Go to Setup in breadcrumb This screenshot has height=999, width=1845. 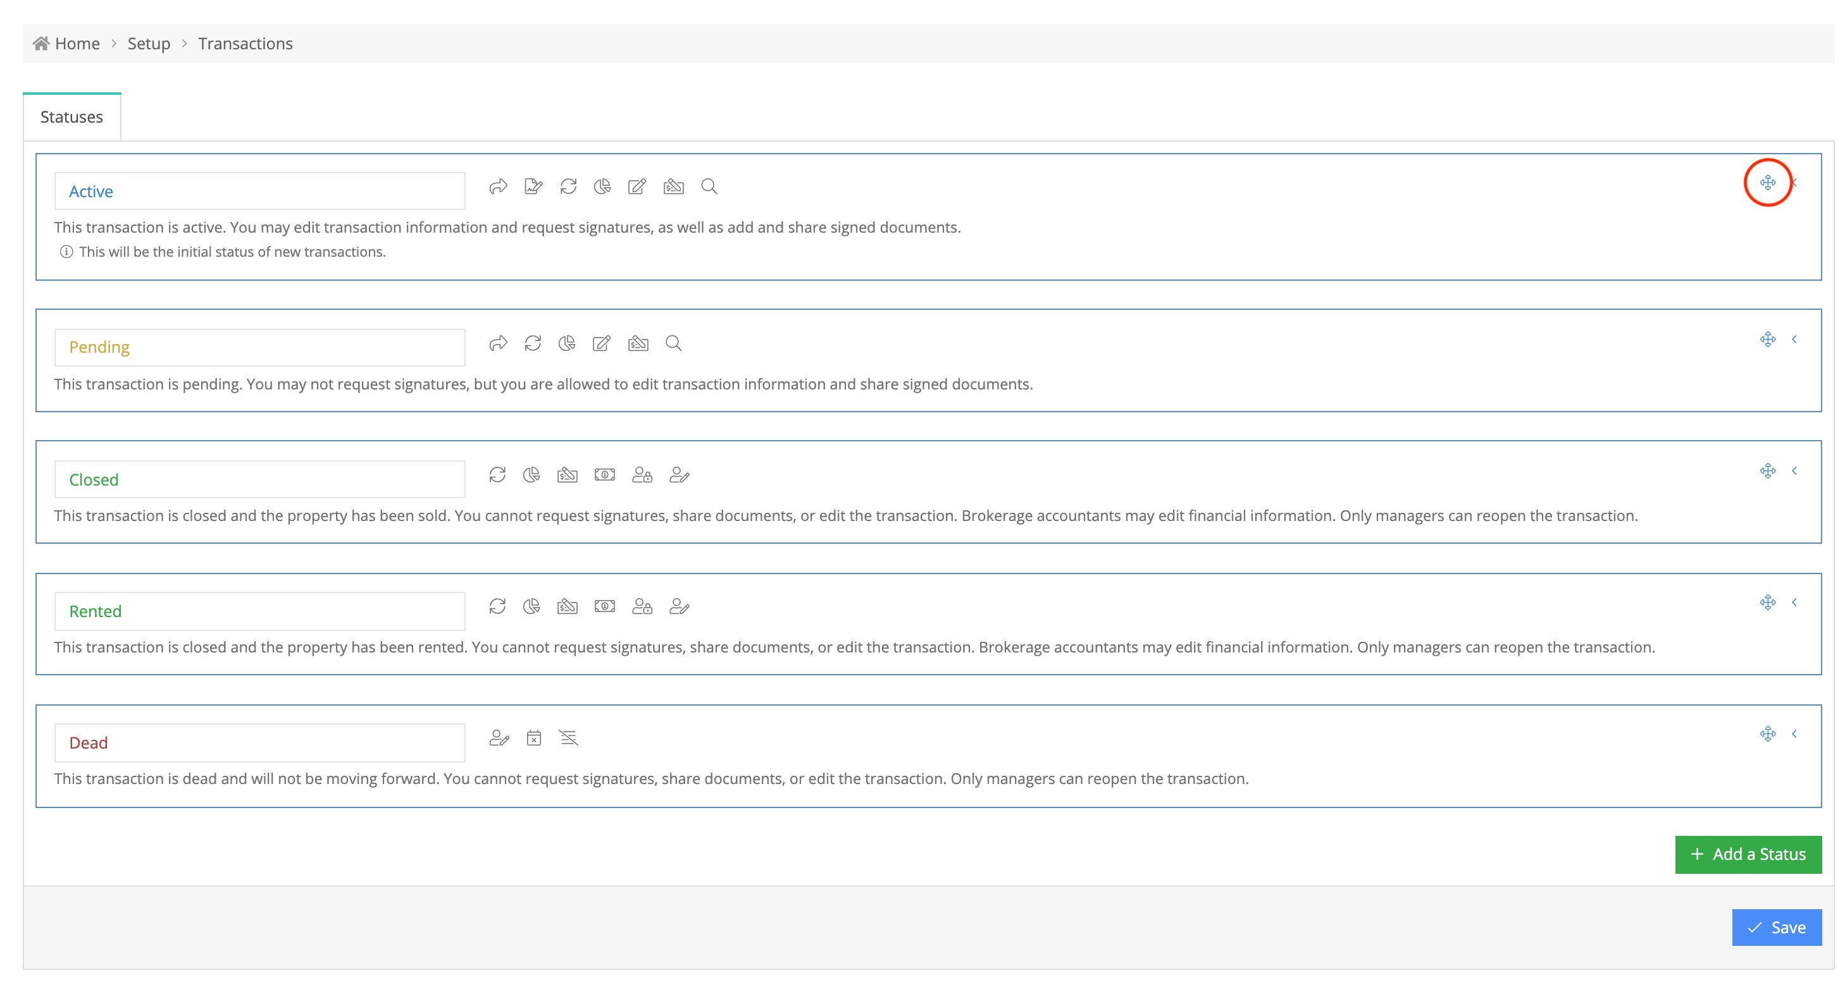coord(149,44)
